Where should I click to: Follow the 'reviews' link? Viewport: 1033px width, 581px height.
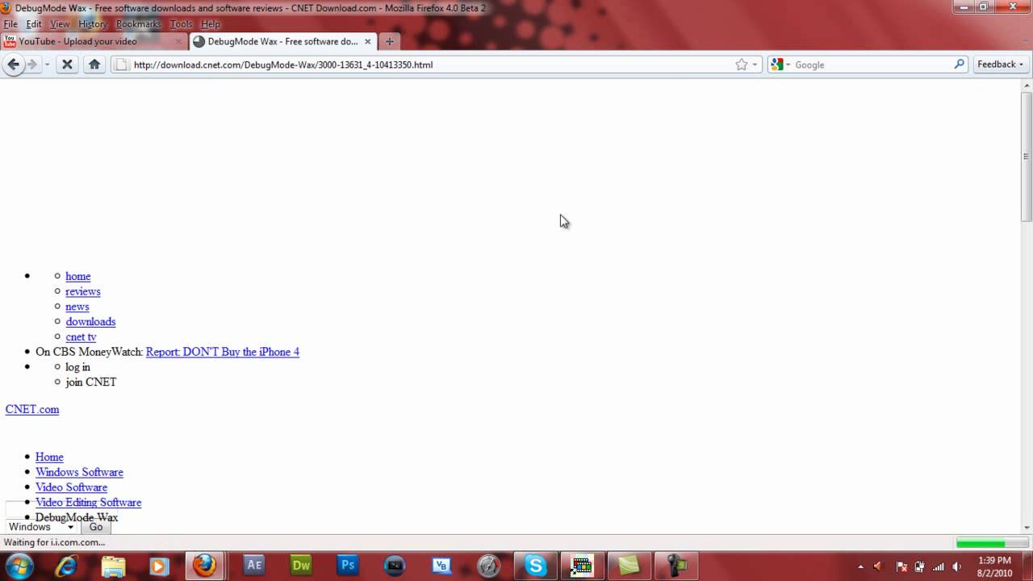click(83, 291)
